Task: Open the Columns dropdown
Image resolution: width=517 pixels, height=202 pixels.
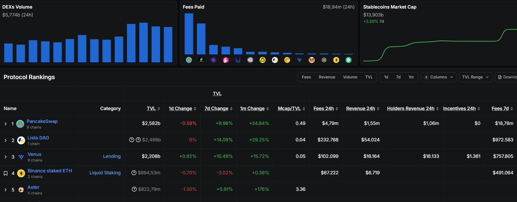Action: (438, 77)
